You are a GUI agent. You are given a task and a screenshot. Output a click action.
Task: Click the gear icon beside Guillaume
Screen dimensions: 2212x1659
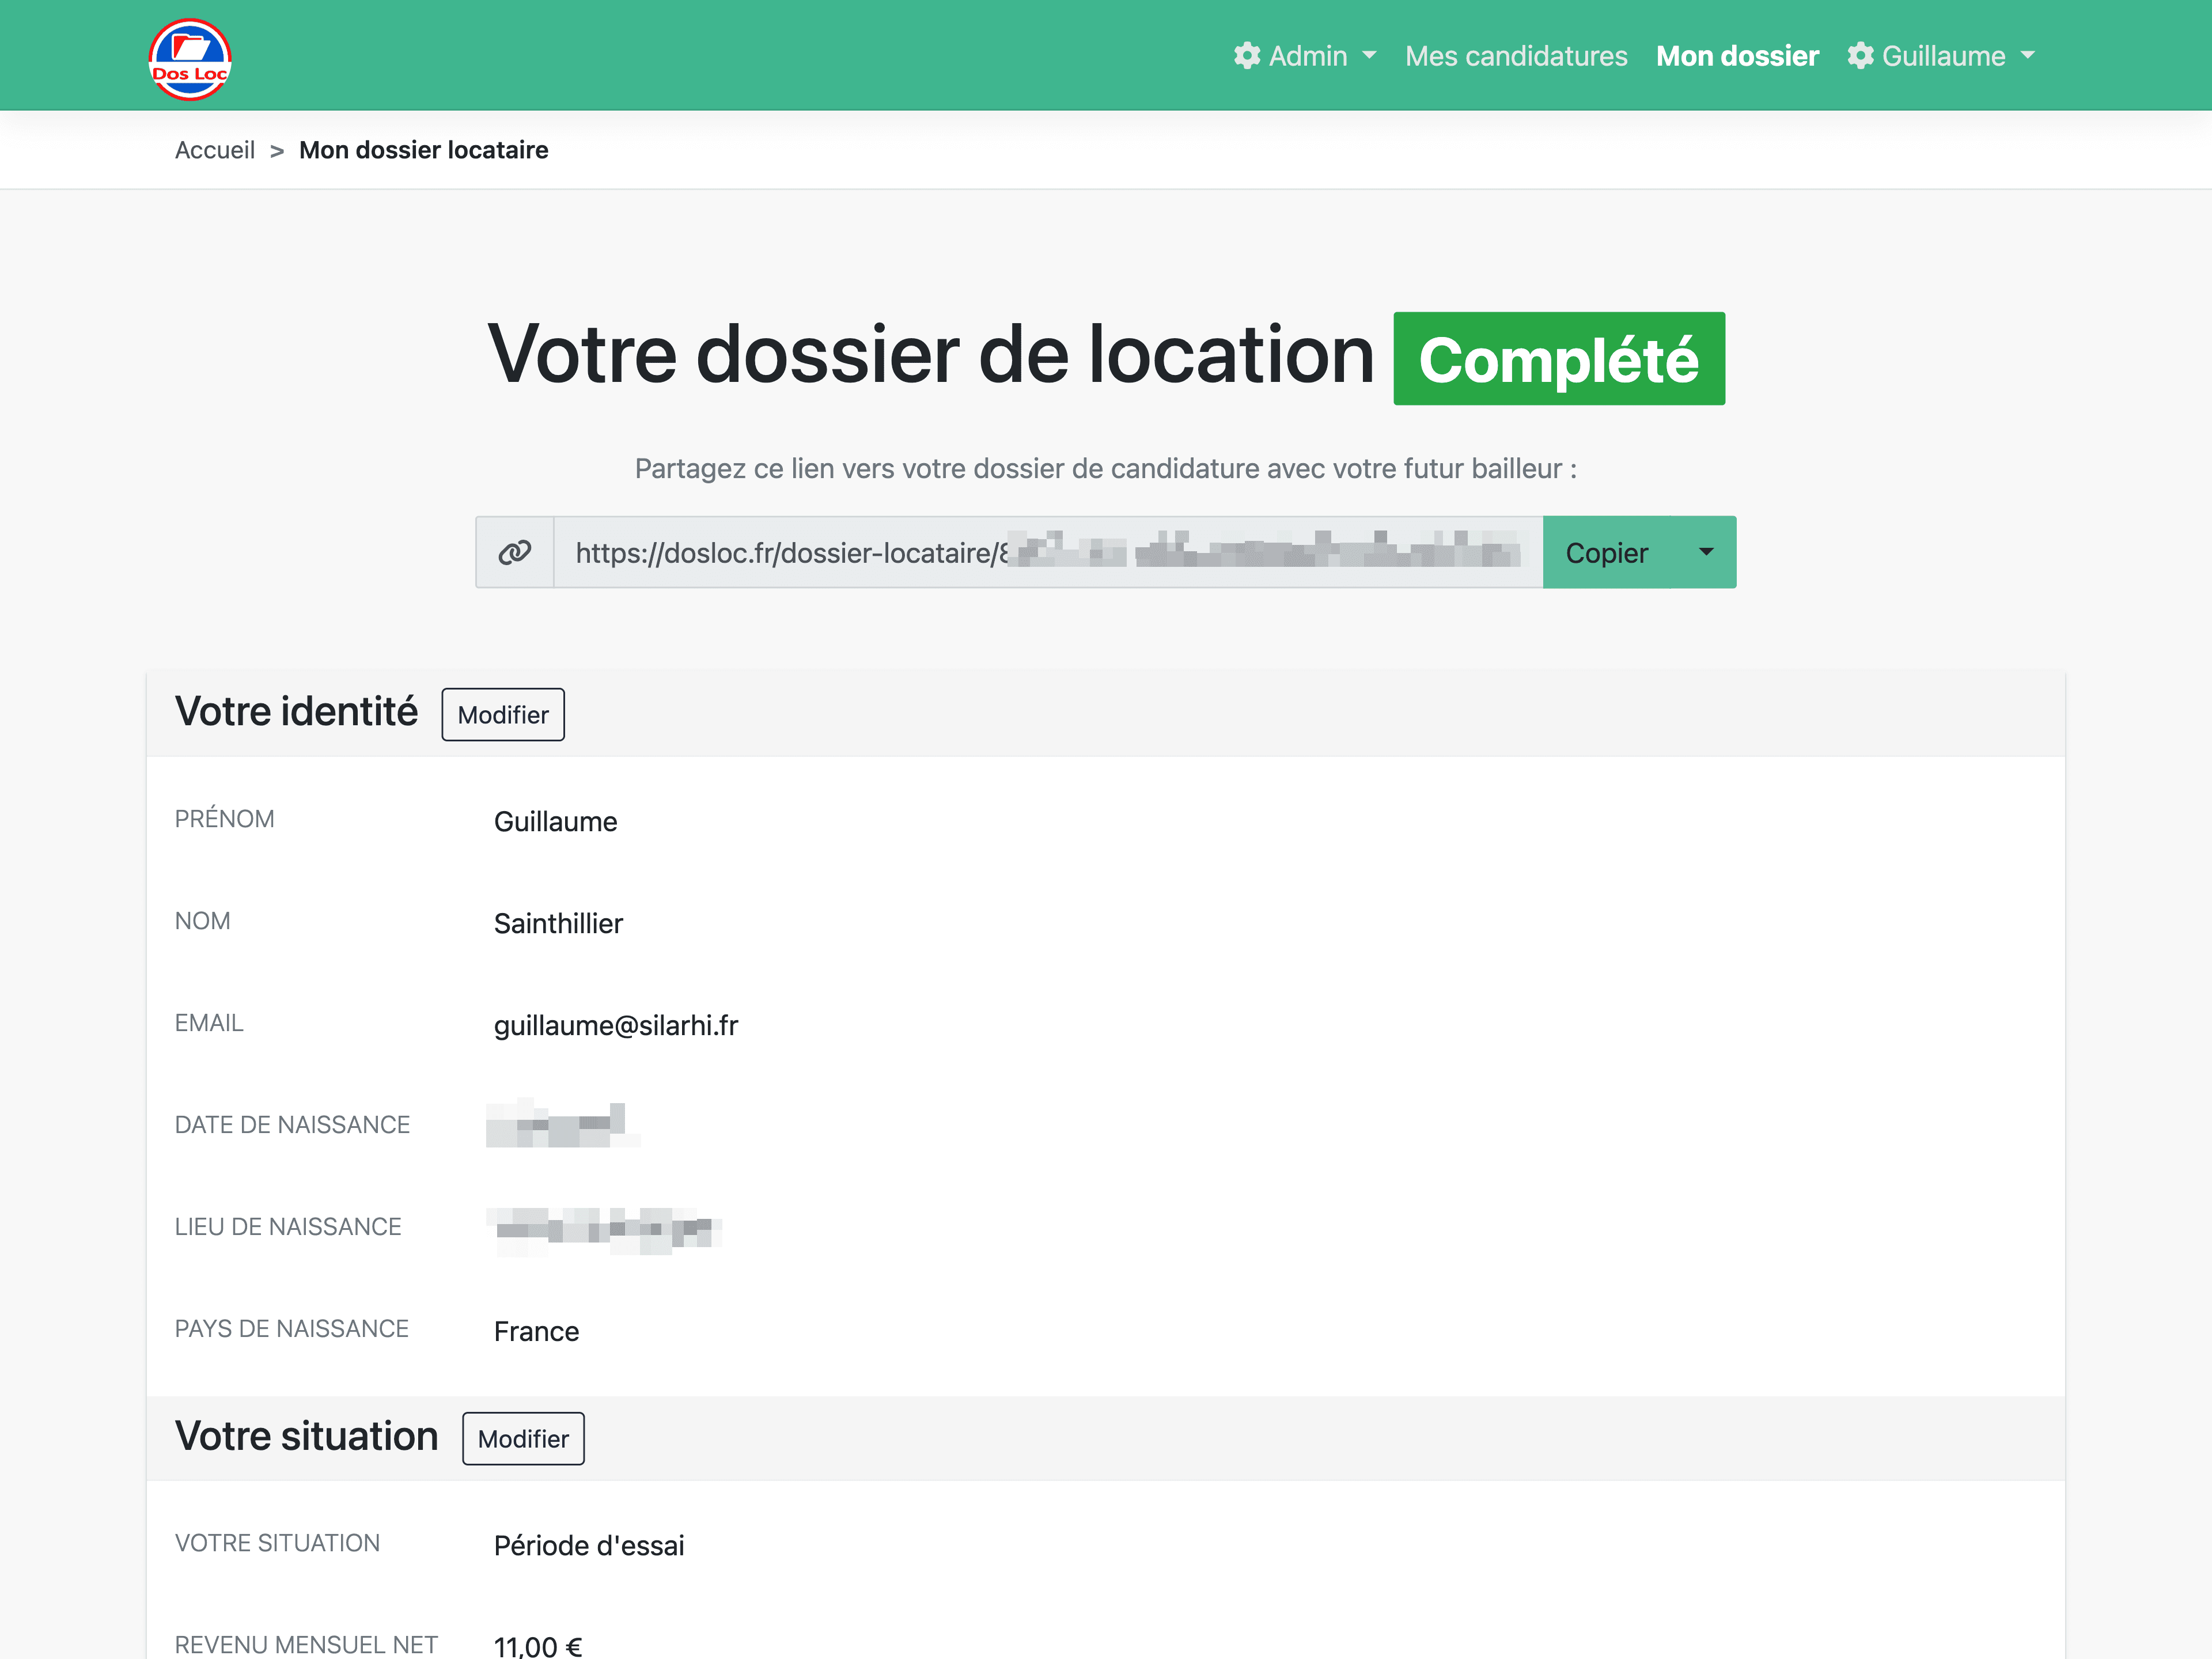(x=1862, y=56)
